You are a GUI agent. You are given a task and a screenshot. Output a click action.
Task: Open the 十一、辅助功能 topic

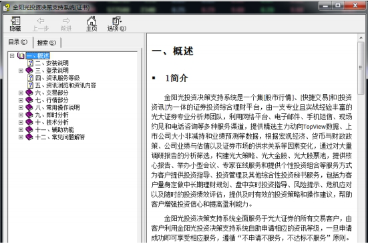[x=55, y=130]
